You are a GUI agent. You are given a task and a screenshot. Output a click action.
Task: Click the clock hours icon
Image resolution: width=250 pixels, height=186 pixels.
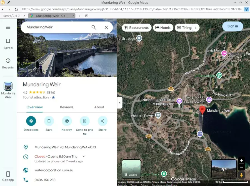(26, 157)
